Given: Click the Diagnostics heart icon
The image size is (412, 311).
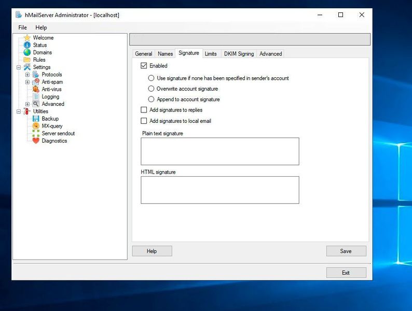Looking at the screenshot, I should 36,140.
